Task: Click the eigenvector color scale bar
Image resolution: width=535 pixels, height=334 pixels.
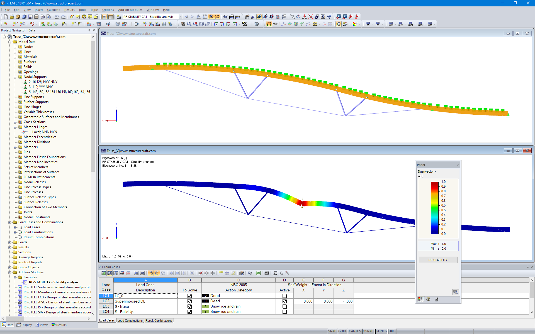Action: pyautogui.click(x=435, y=208)
